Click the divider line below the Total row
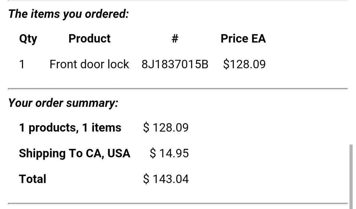This screenshot has height=209, width=356. pos(178,204)
